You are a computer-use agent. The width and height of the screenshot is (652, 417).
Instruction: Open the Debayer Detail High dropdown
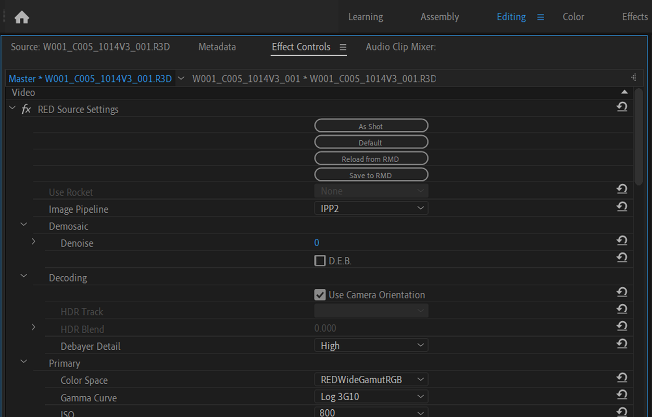pos(371,346)
